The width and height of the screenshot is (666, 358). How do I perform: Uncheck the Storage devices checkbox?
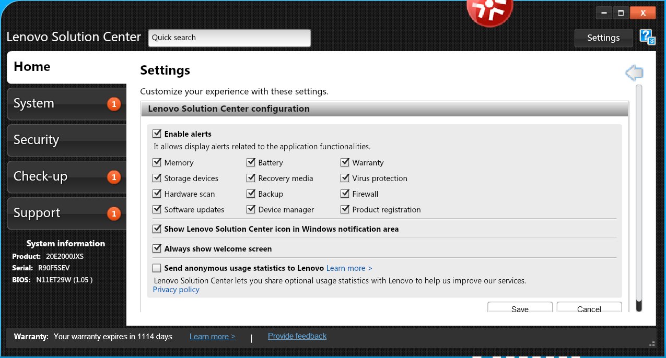pyautogui.click(x=157, y=178)
